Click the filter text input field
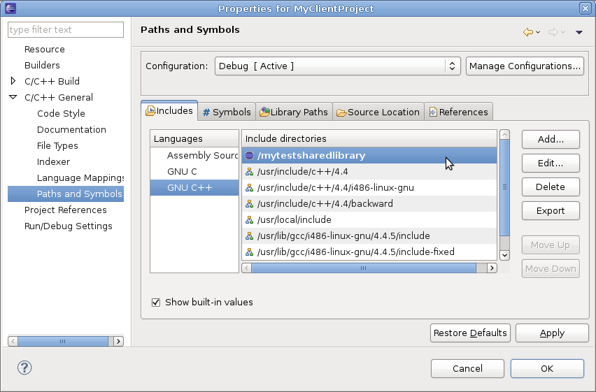Viewport: 596px width, 392px height. pyautogui.click(x=65, y=29)
